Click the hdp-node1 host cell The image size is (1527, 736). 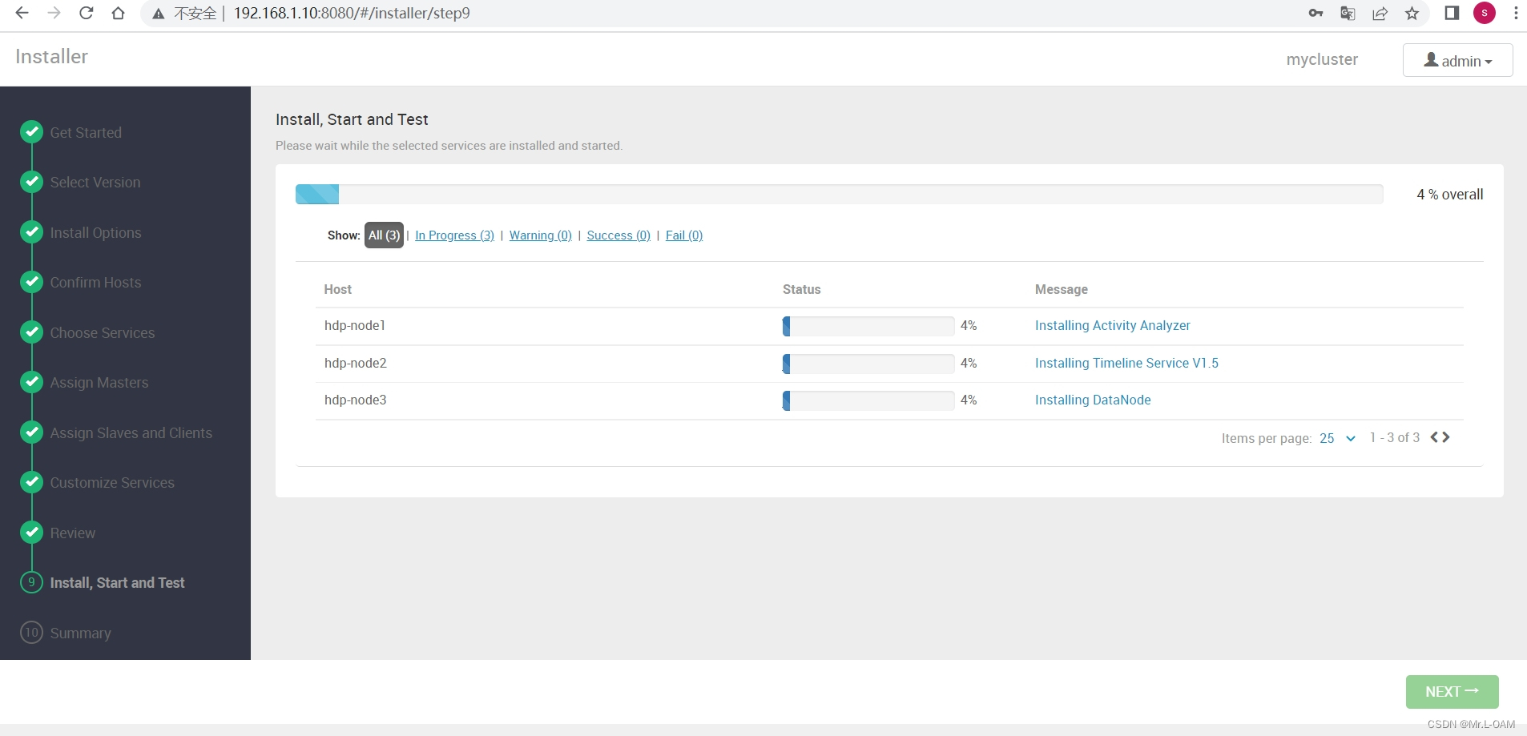[355, 325]
